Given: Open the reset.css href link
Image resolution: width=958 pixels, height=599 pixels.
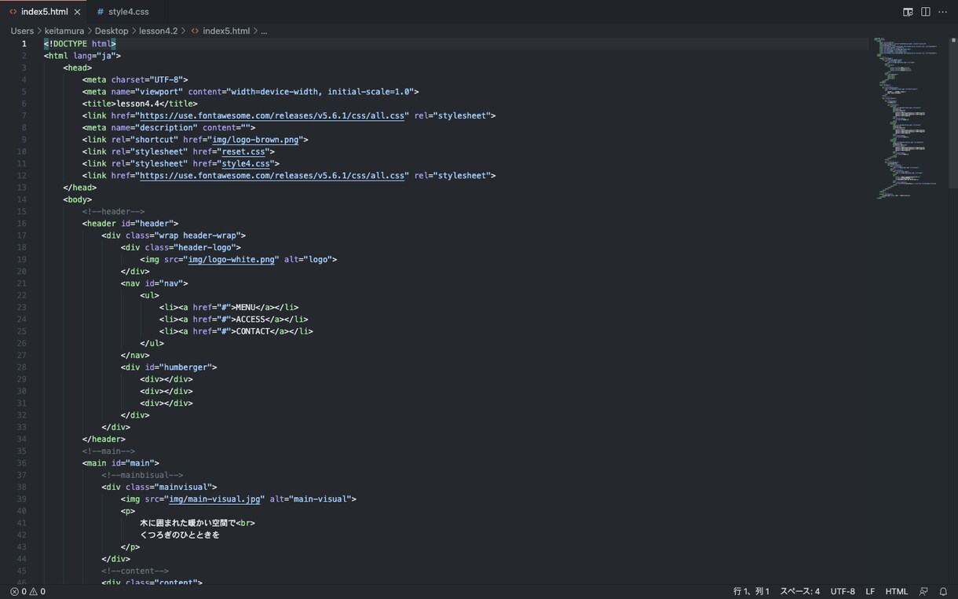Looking at the screenshot, I should click(x=245, y=152).
